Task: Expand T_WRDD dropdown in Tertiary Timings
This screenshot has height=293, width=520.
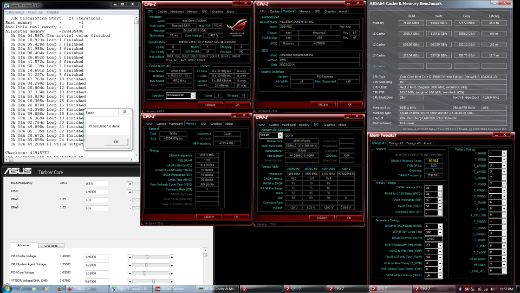Action: 504,196
